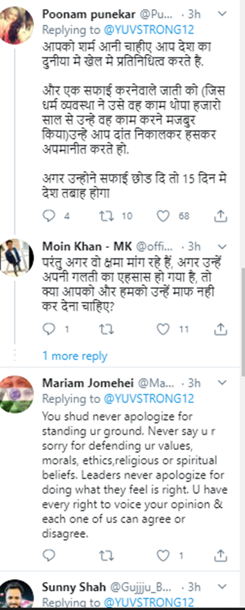Viewport: 245px width, 610px height.
Task: Share Poonam punekar's tweet
Action: tap(220, 216)
